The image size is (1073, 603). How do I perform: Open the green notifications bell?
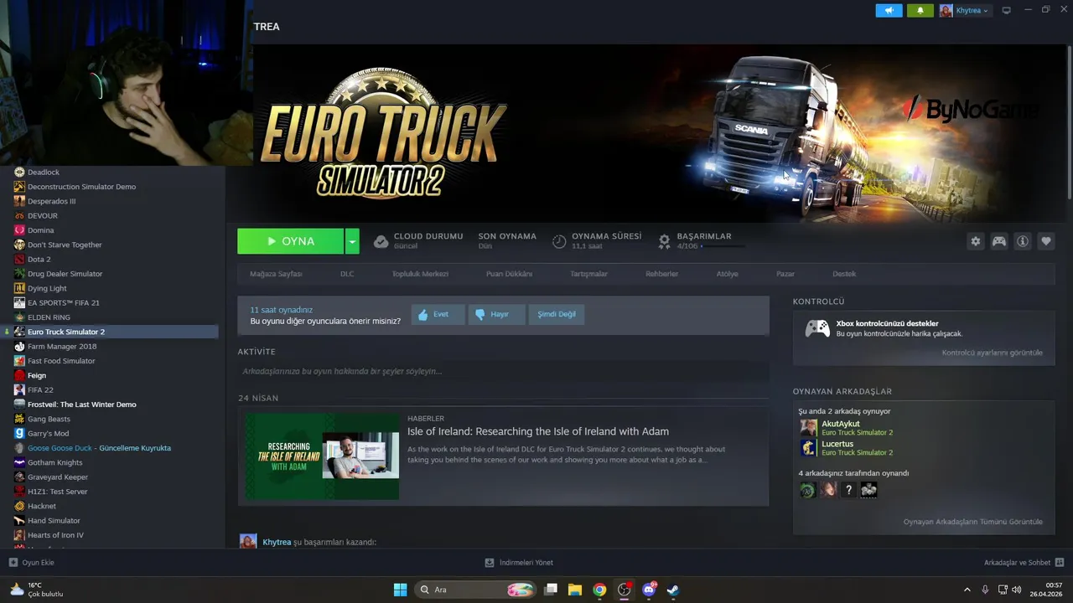point(920,11)
